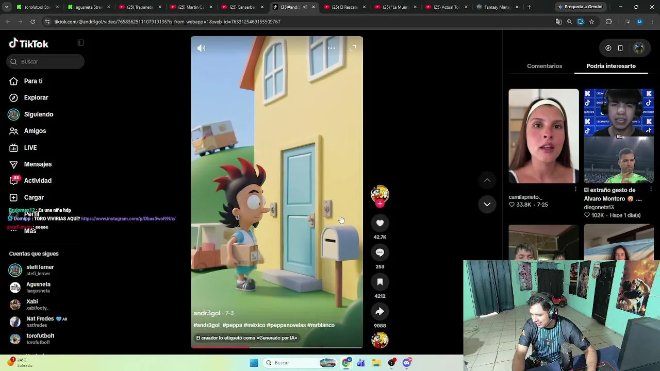Open the Alvaro Montero video thumbnail
660x371 pixels.
click(619, 136)
